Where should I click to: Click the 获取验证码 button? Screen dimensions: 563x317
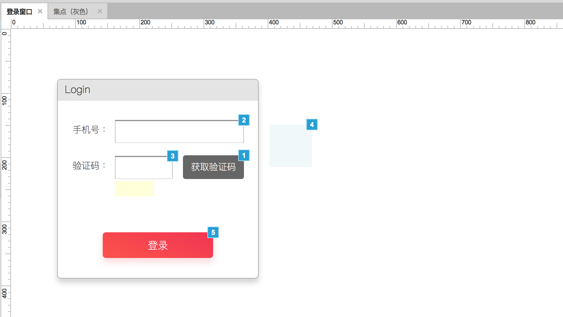(x=213, y=167)
